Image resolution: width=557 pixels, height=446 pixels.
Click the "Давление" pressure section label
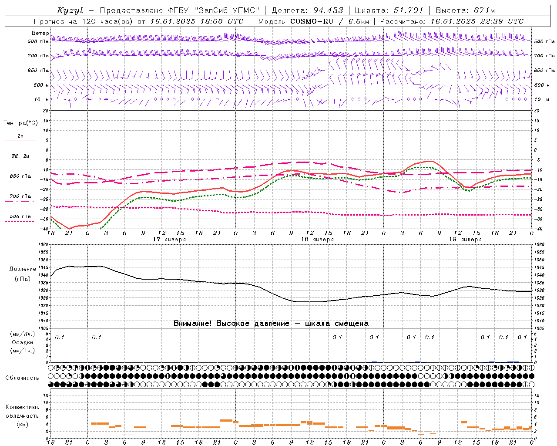23,269
